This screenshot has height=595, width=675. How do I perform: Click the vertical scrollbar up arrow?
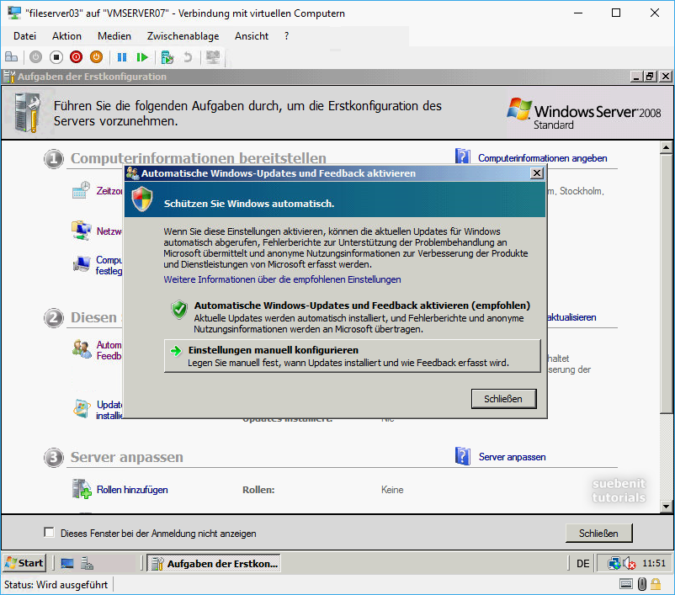coord(666,147)
